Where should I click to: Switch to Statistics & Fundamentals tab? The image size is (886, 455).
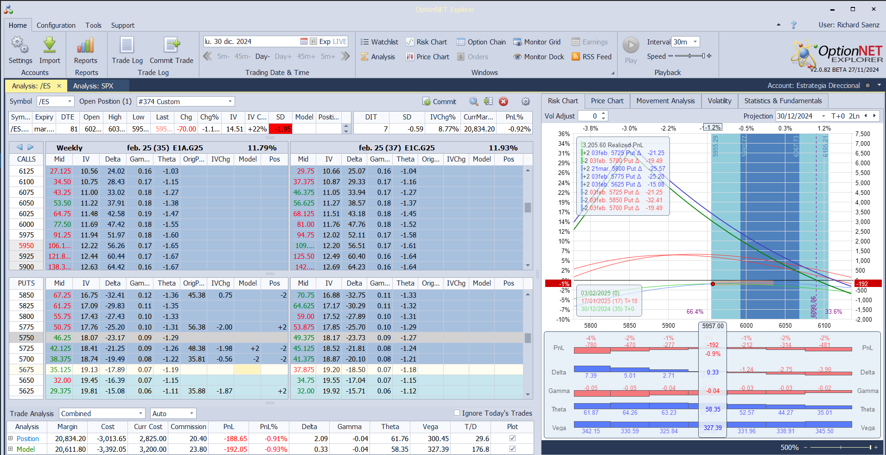coord(783,101)
